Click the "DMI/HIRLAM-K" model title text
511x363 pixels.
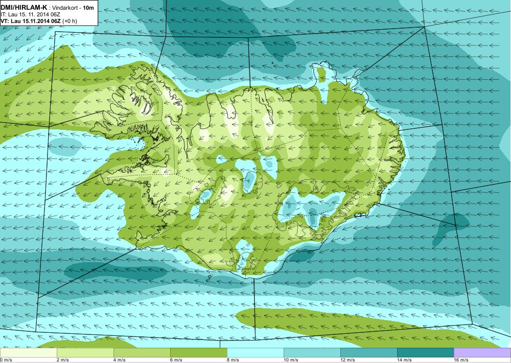click(24, 7)
